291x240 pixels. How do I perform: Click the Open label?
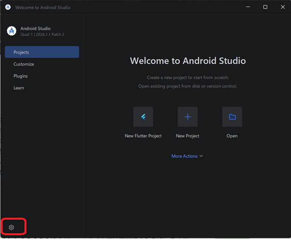[232, 136]
